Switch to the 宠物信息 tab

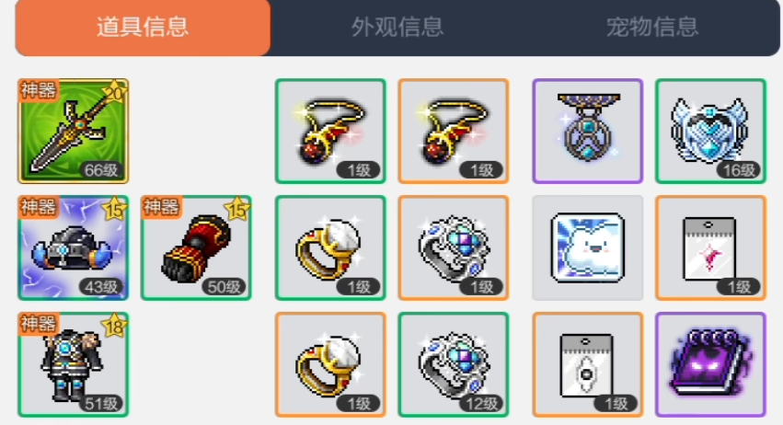pyautogui.click(x=652, y=27)
